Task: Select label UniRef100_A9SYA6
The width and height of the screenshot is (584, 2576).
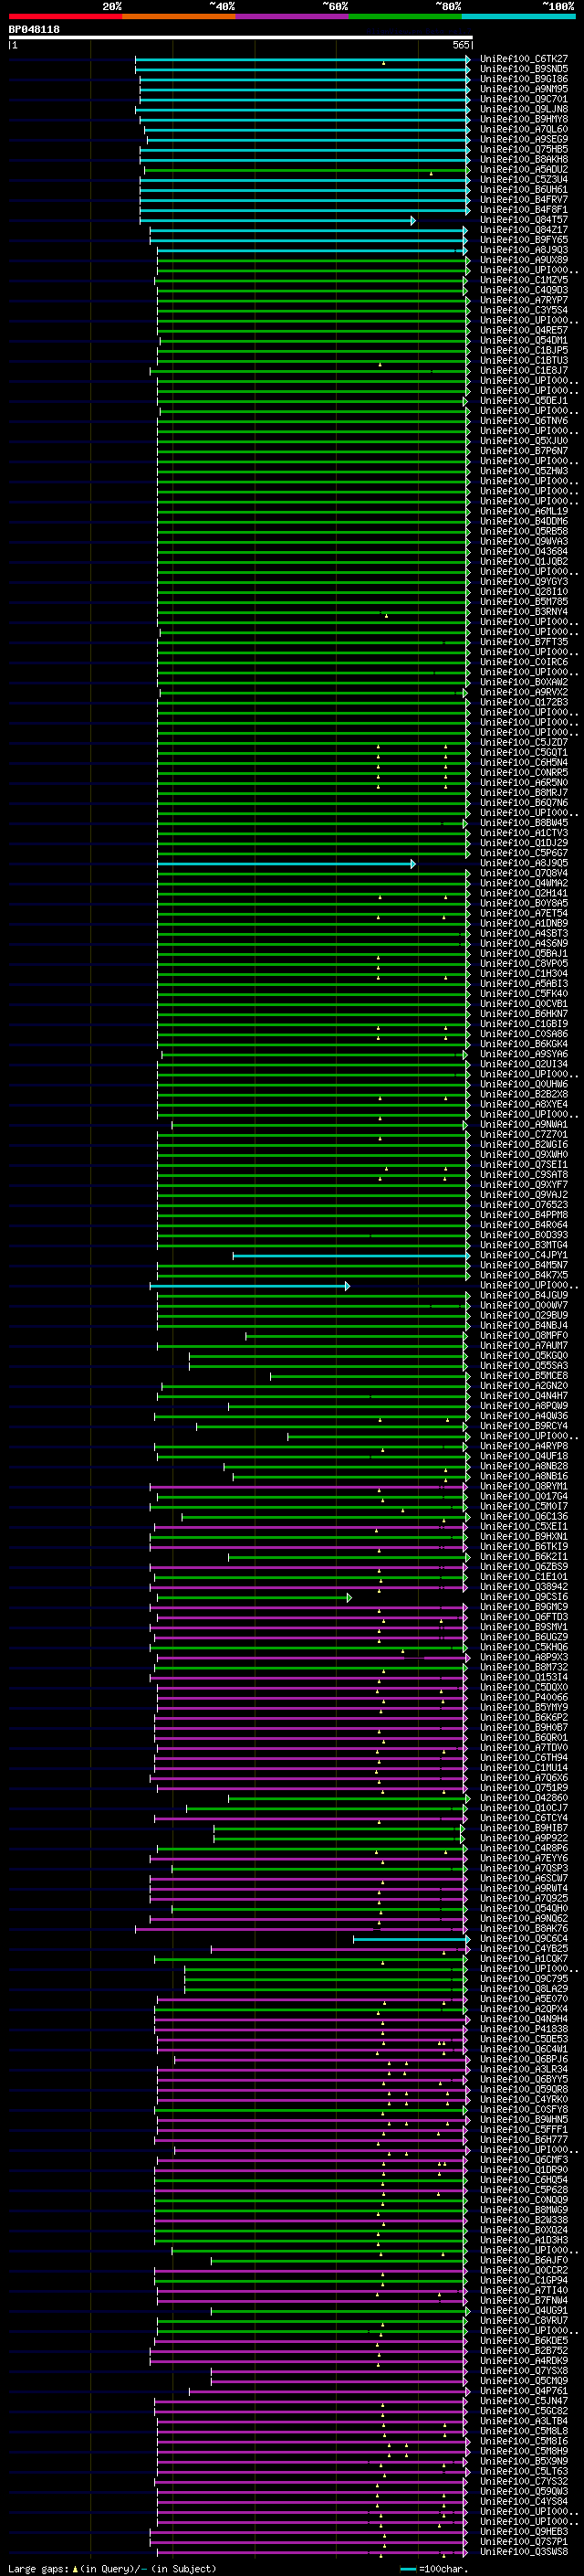Action: tap(523, 1054)
